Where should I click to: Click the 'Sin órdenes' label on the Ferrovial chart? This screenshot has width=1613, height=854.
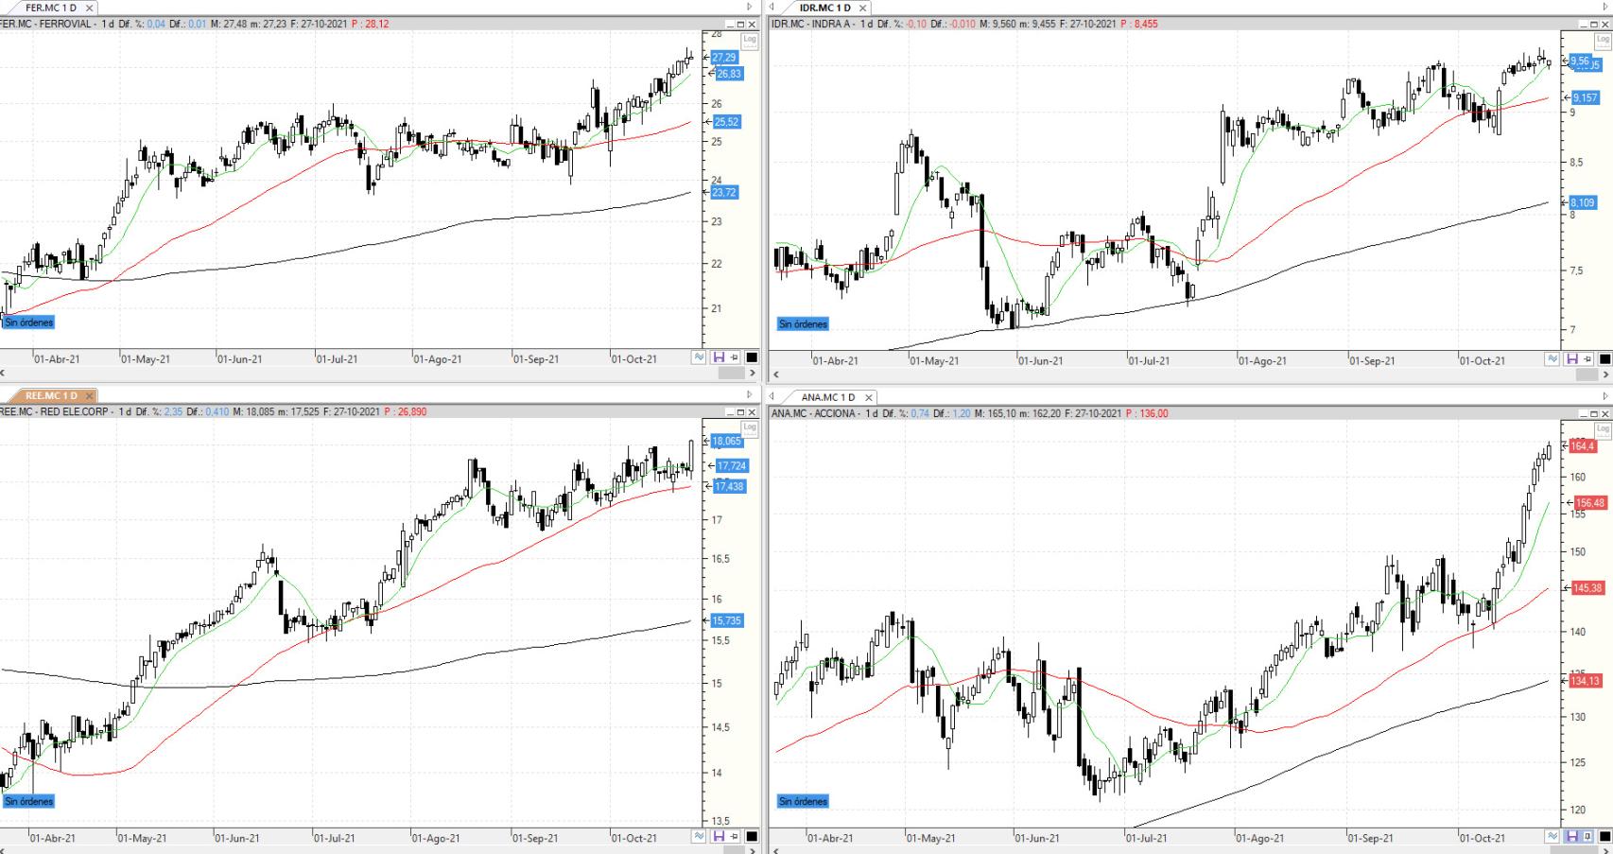point(29,322)
